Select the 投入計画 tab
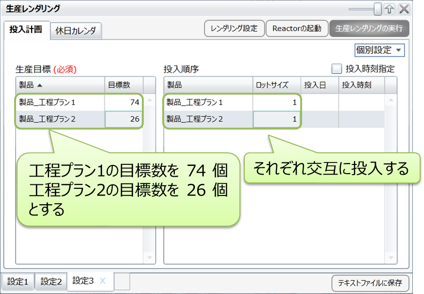The width and height of the screenshot is (424, 294). point(26,30)
